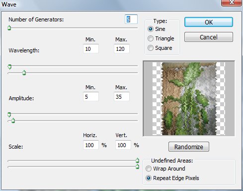Click the Amplitude Max. field
The width and height of the screenshot is (243, 191).
[122, 97]
